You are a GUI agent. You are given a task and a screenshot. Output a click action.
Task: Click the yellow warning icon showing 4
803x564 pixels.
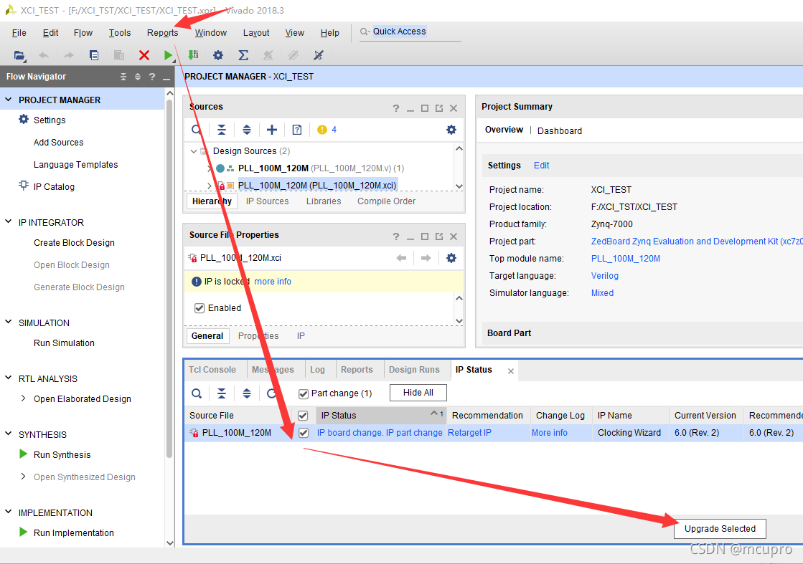click(322, 130)
